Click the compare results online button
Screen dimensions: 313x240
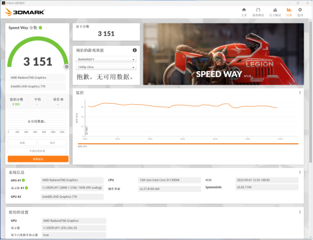(x=37, y=151)
